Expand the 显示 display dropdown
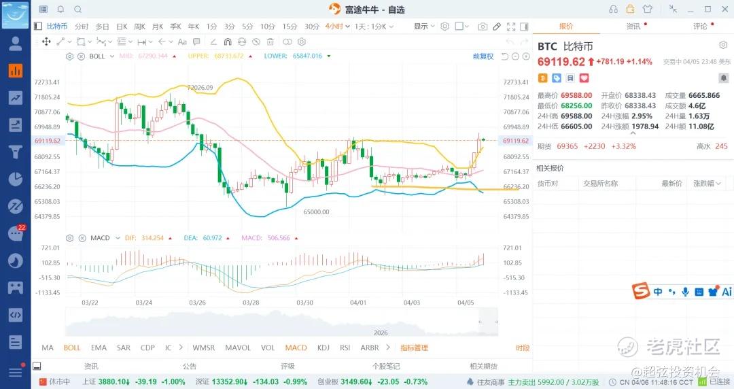734x389 pixels. [x=423, y=27]
